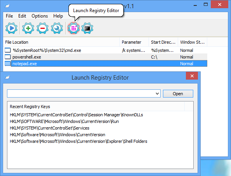Click the refresh gear toolbar icon
The height and width of the screenshot is (176, 231).
coord(57,28)
